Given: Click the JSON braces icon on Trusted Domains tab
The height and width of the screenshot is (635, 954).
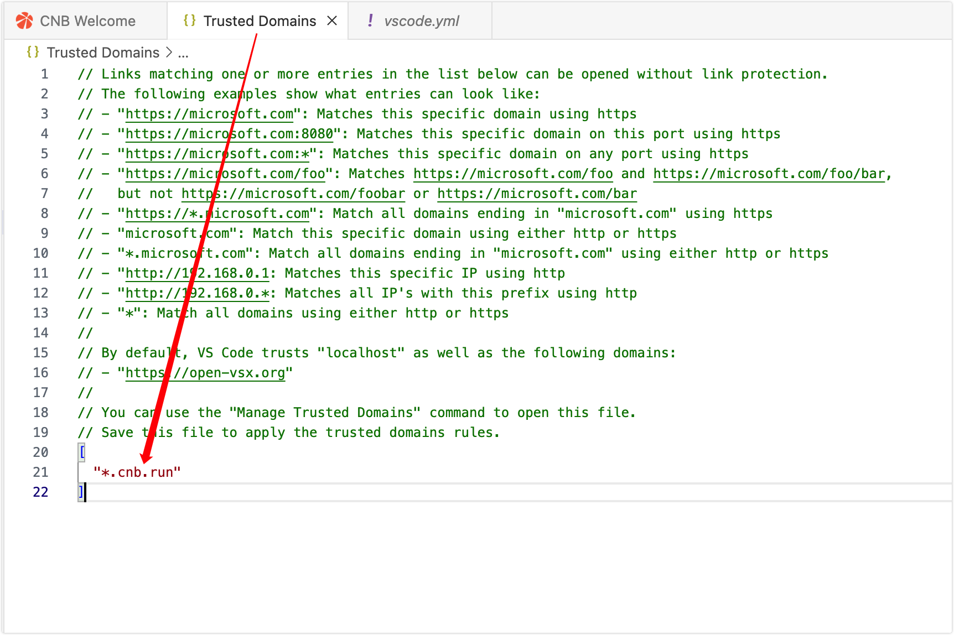Looking at the screenshot, I should pos(189,21).
